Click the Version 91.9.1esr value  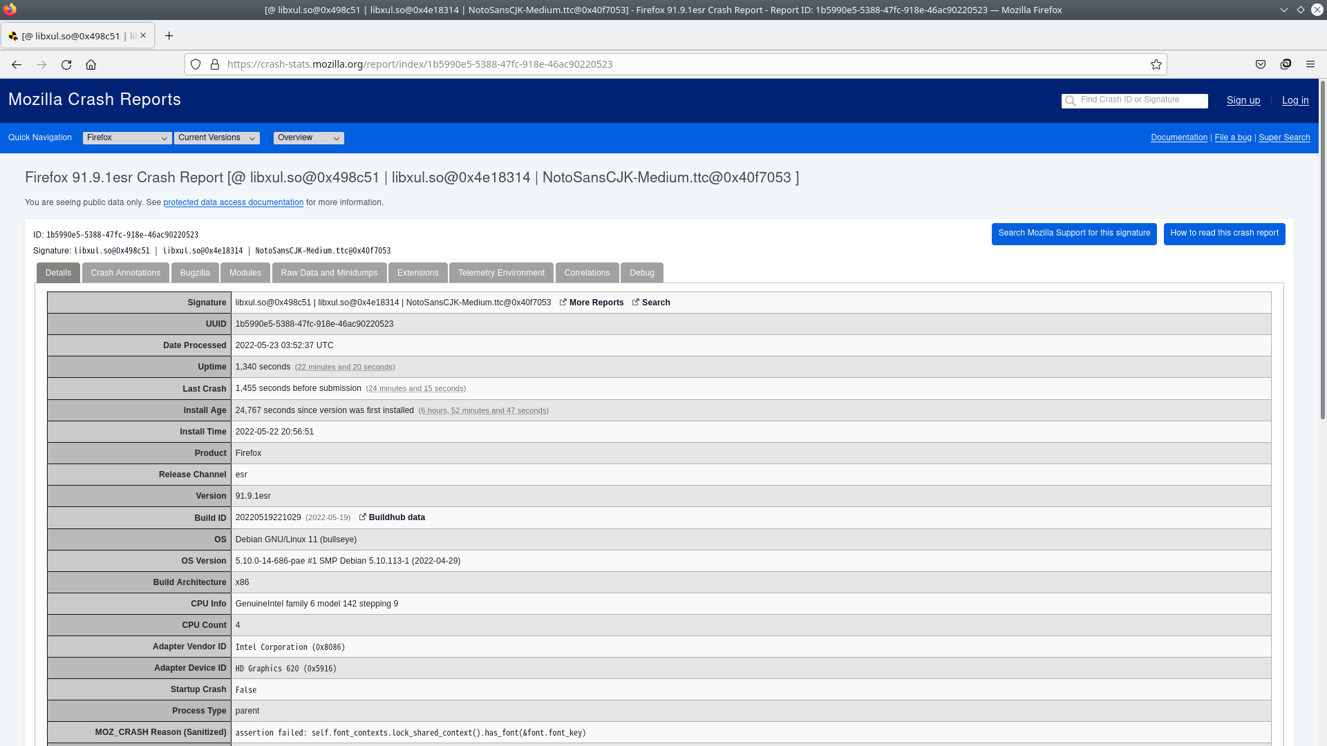[x=253, y=496]
